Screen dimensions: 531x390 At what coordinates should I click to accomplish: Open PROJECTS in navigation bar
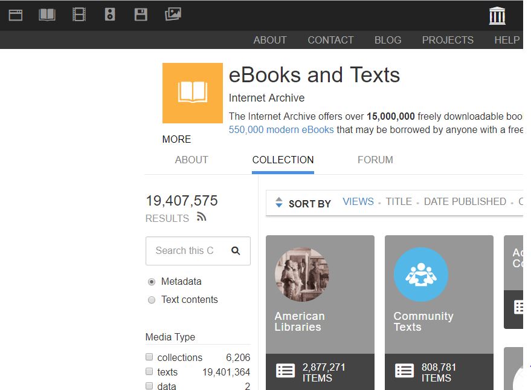click(448, 40)
